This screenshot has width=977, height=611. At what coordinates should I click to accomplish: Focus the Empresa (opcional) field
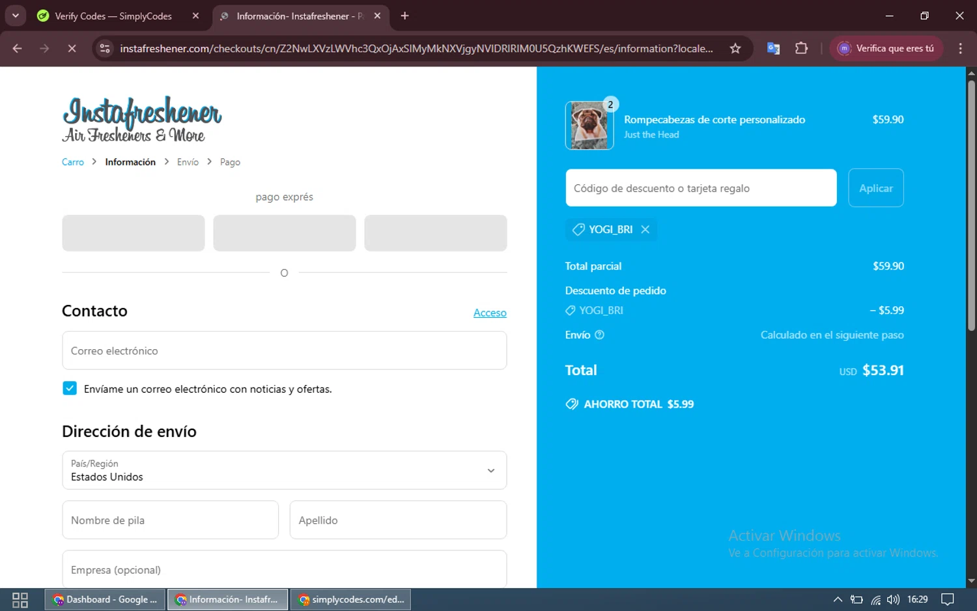(x=285, y=569)
